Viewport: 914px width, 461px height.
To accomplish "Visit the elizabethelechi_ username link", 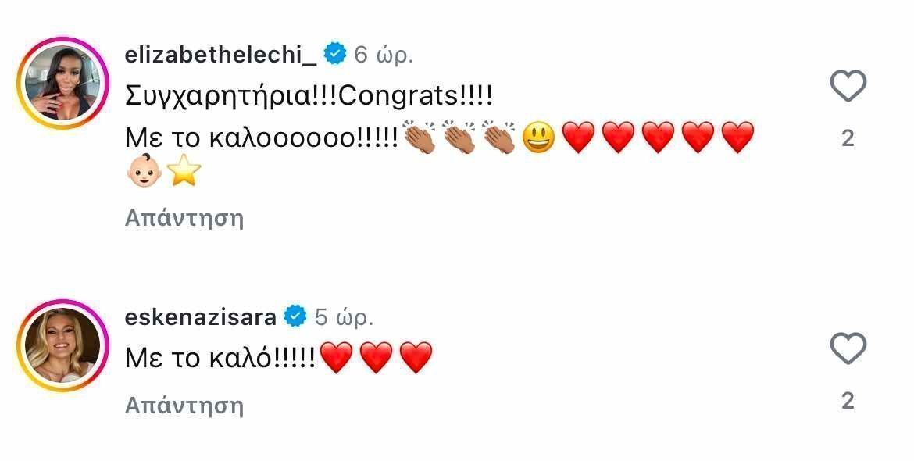I will pyautogui.click(x=222, y=55).
